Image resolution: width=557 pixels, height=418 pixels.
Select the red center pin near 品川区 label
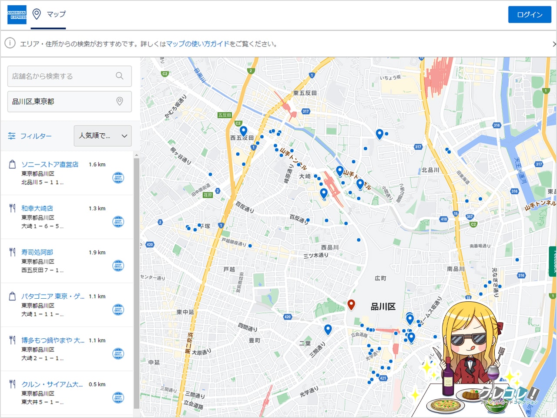pos(351,304)
